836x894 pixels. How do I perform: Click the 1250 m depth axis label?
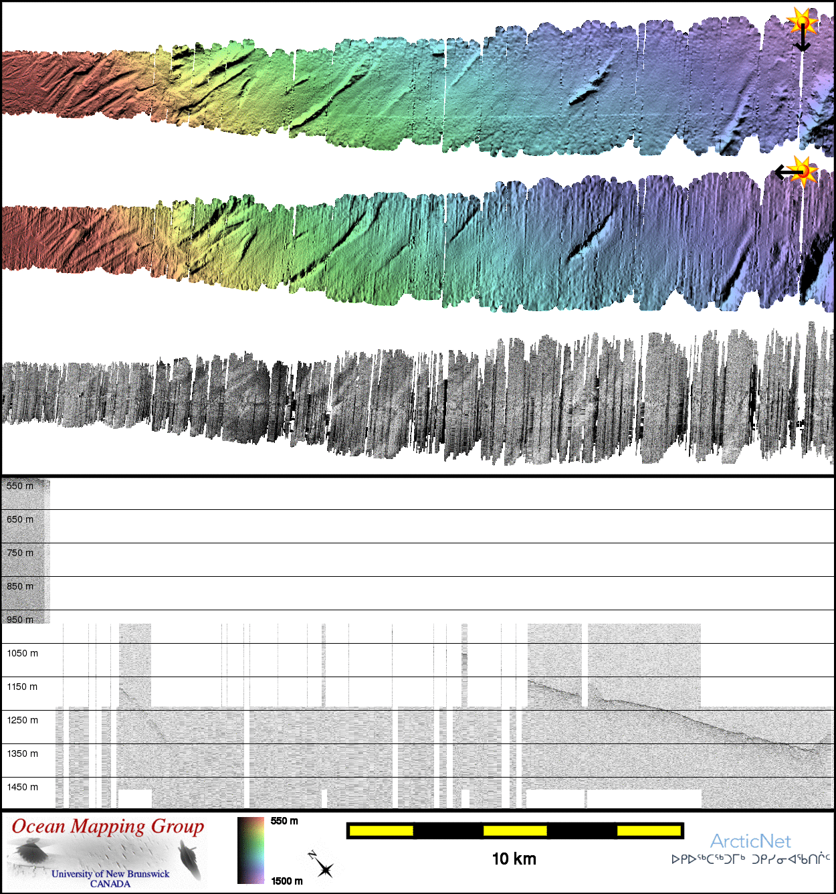point(23,720)
